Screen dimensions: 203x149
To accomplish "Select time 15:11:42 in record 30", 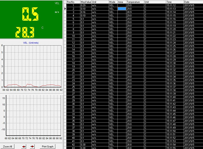I will pos(175,104).
